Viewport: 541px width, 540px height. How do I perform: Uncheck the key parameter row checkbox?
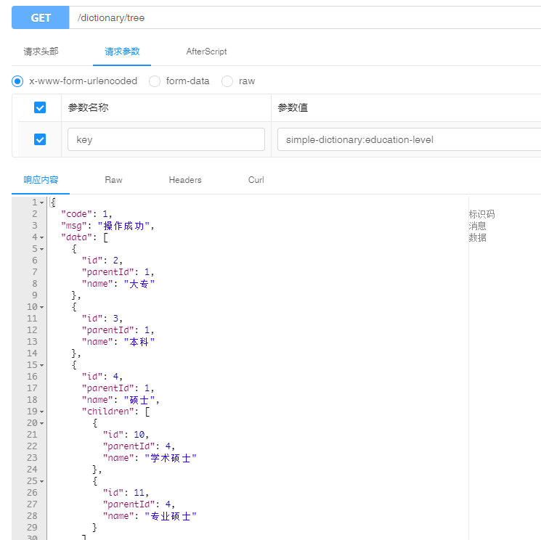tap(40, 139)
